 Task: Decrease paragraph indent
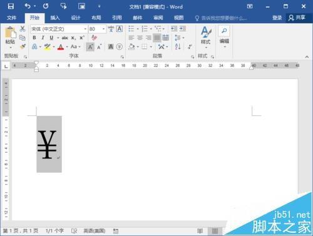174,29
